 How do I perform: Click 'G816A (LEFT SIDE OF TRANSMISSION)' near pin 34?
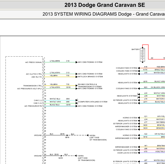[86, 158]
